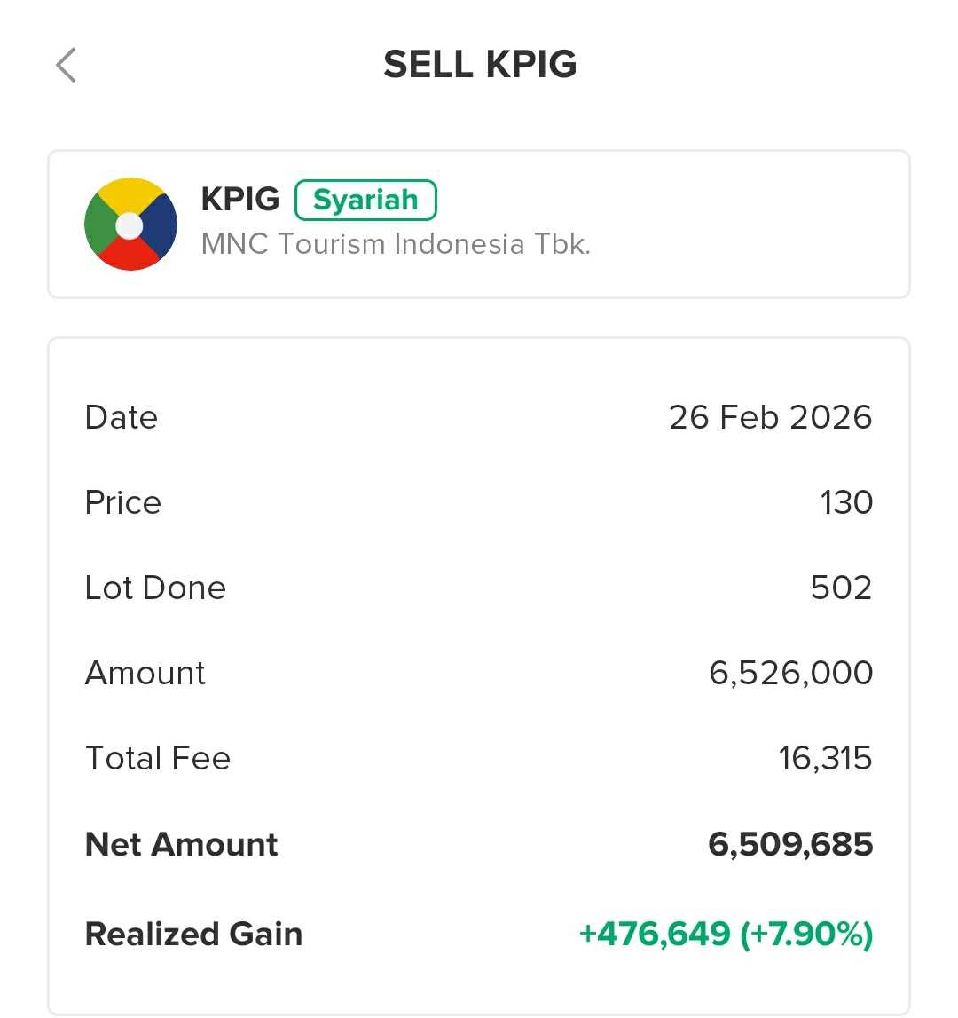Click the Lot Done label
Viewport: 958px width, 1018px height.
click(155, 588)
